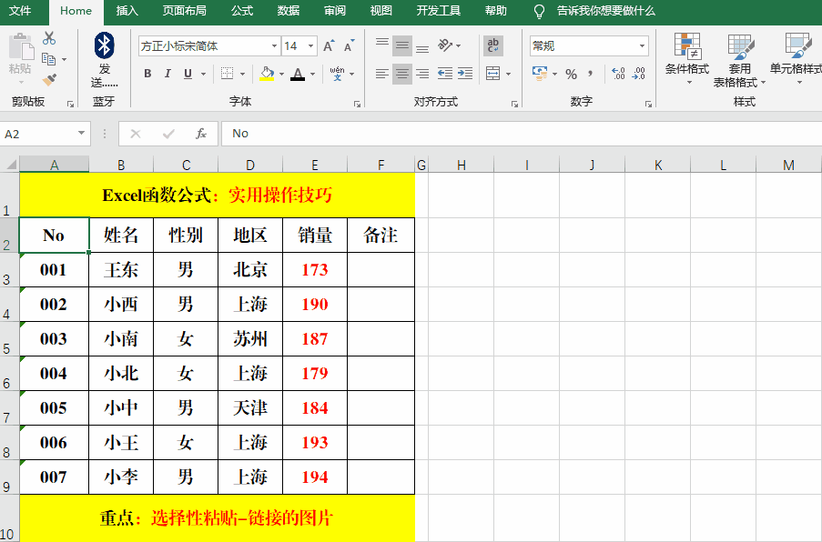Image resolution: width=822 pixels, height=542 pixels.
Task: Click the phonetic guide wén icon
Action: (337, 74)
